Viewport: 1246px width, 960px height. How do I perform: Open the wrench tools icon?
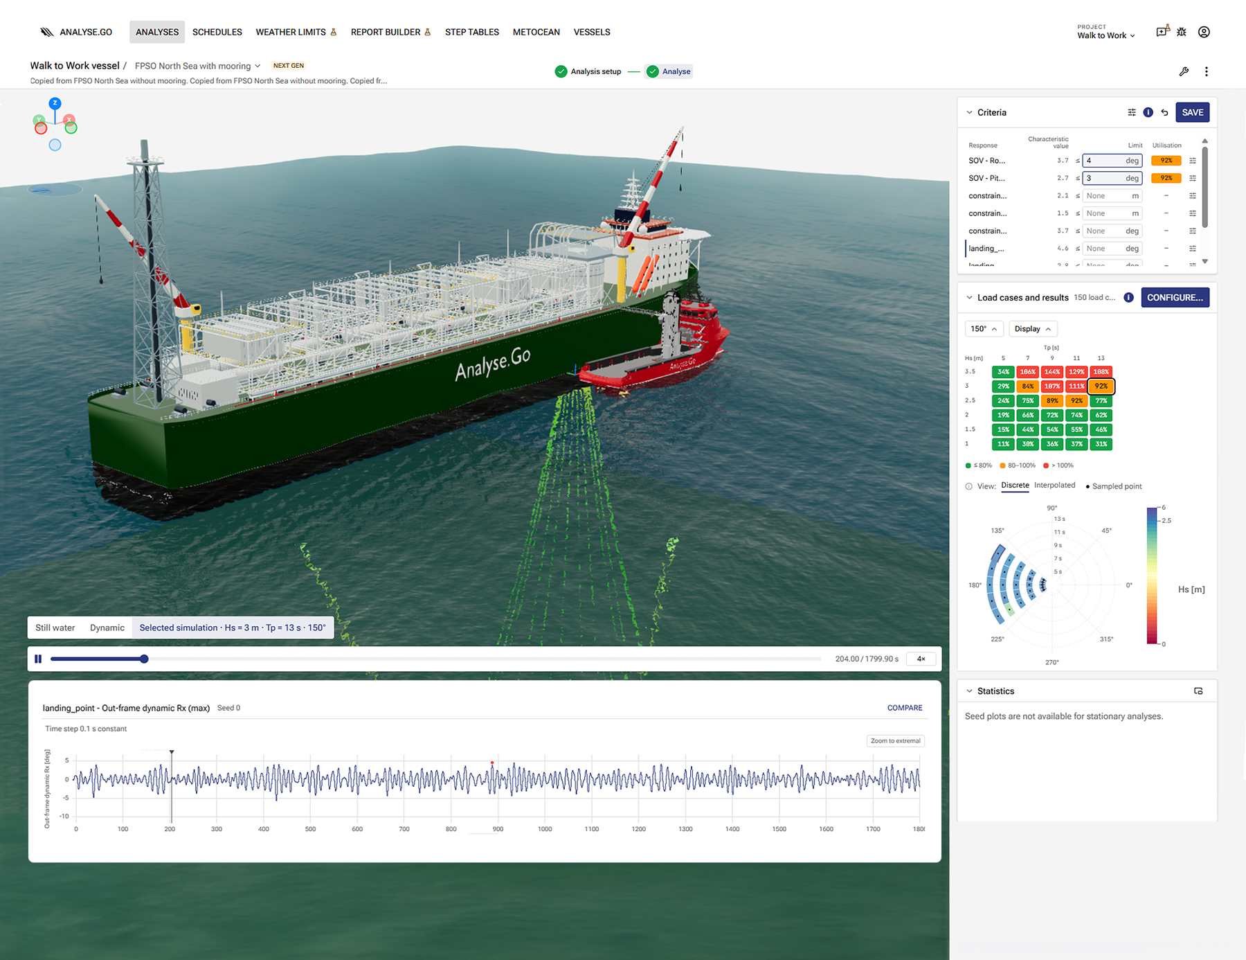click(1184, 71)
